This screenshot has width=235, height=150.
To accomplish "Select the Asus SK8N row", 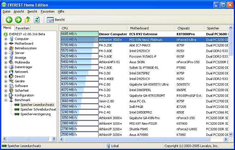I will (144, 62).
